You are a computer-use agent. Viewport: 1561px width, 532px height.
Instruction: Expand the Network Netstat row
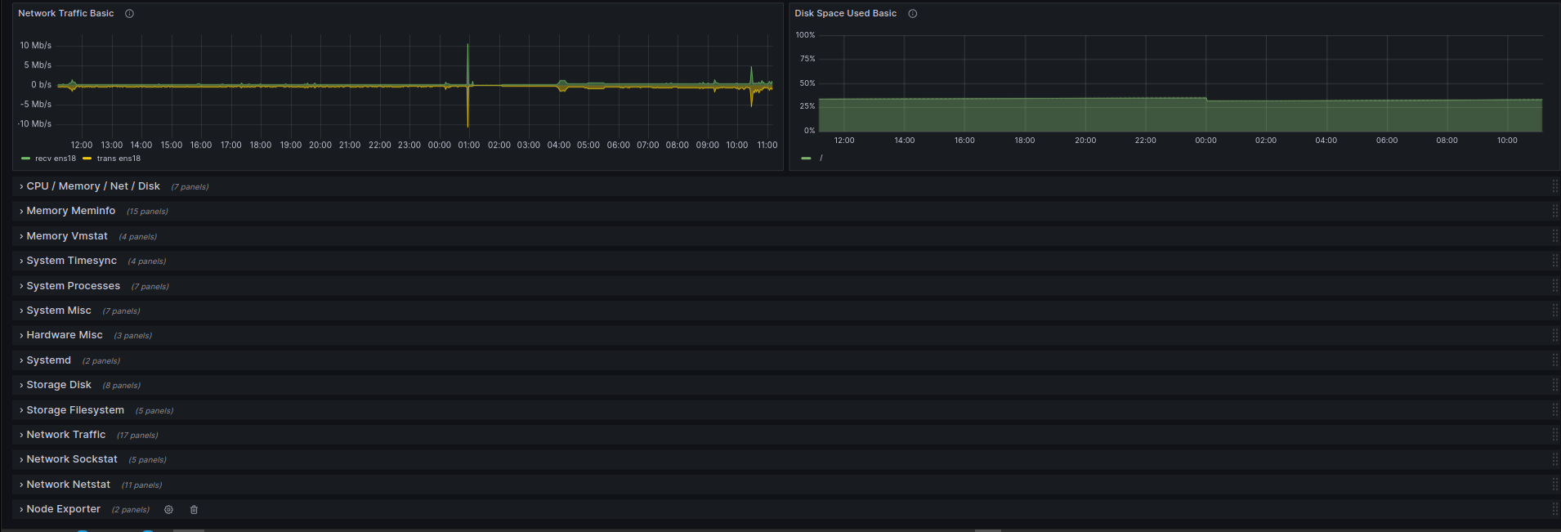68,485
